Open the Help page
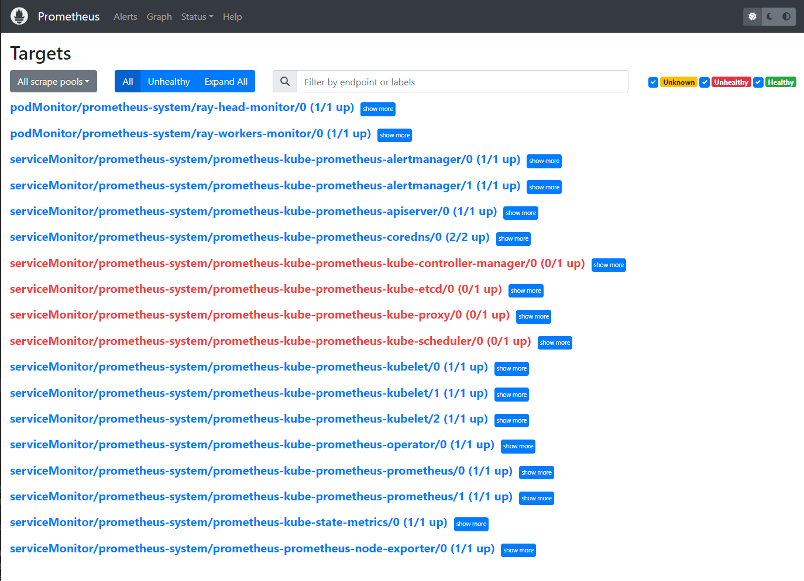This screenshot has width=804, height=581. tap(232, 16)
